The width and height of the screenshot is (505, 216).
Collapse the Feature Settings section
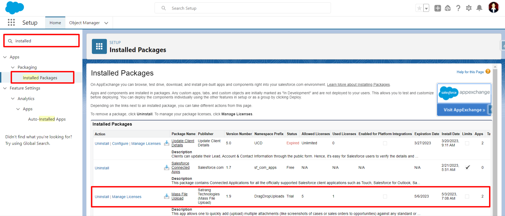5,88
